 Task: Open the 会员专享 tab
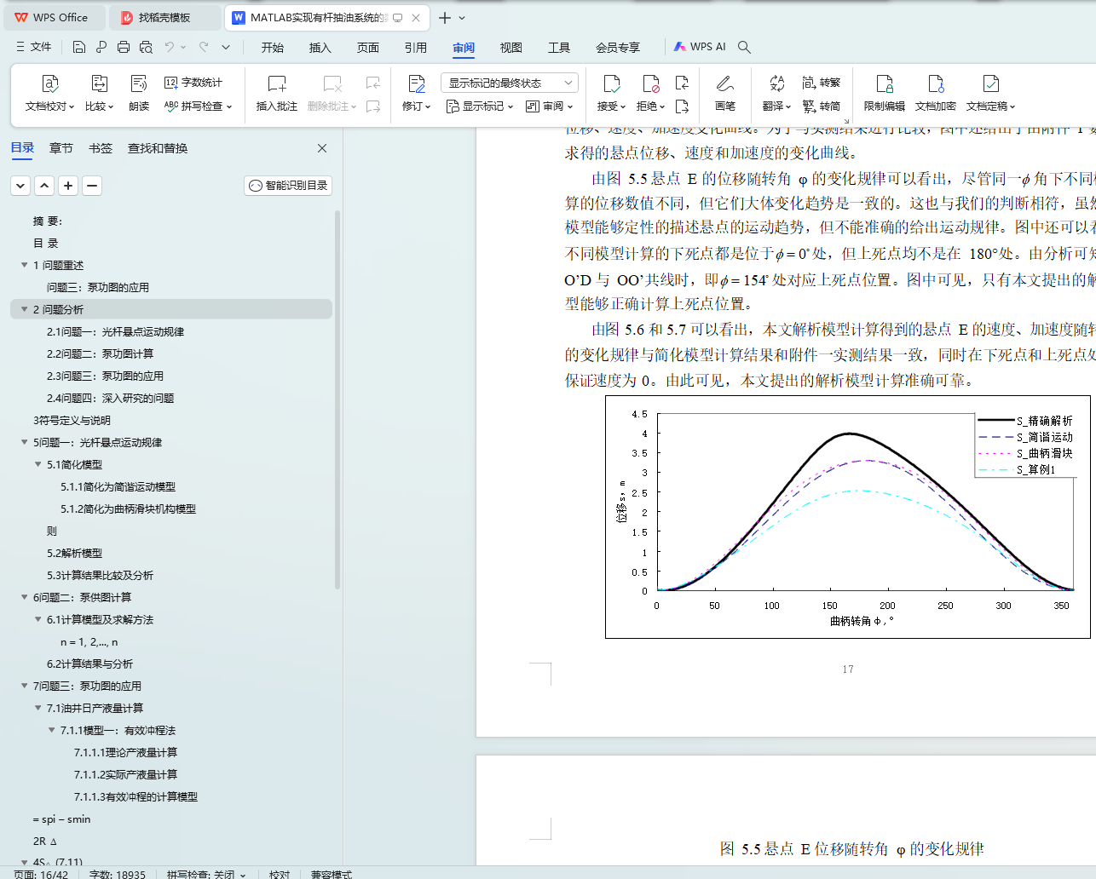(618, 48)
